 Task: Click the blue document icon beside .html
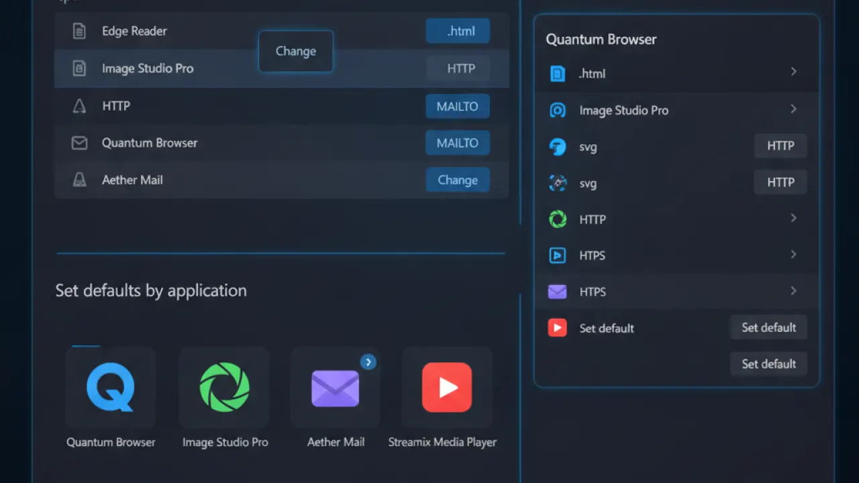click(x=558, y=74)
